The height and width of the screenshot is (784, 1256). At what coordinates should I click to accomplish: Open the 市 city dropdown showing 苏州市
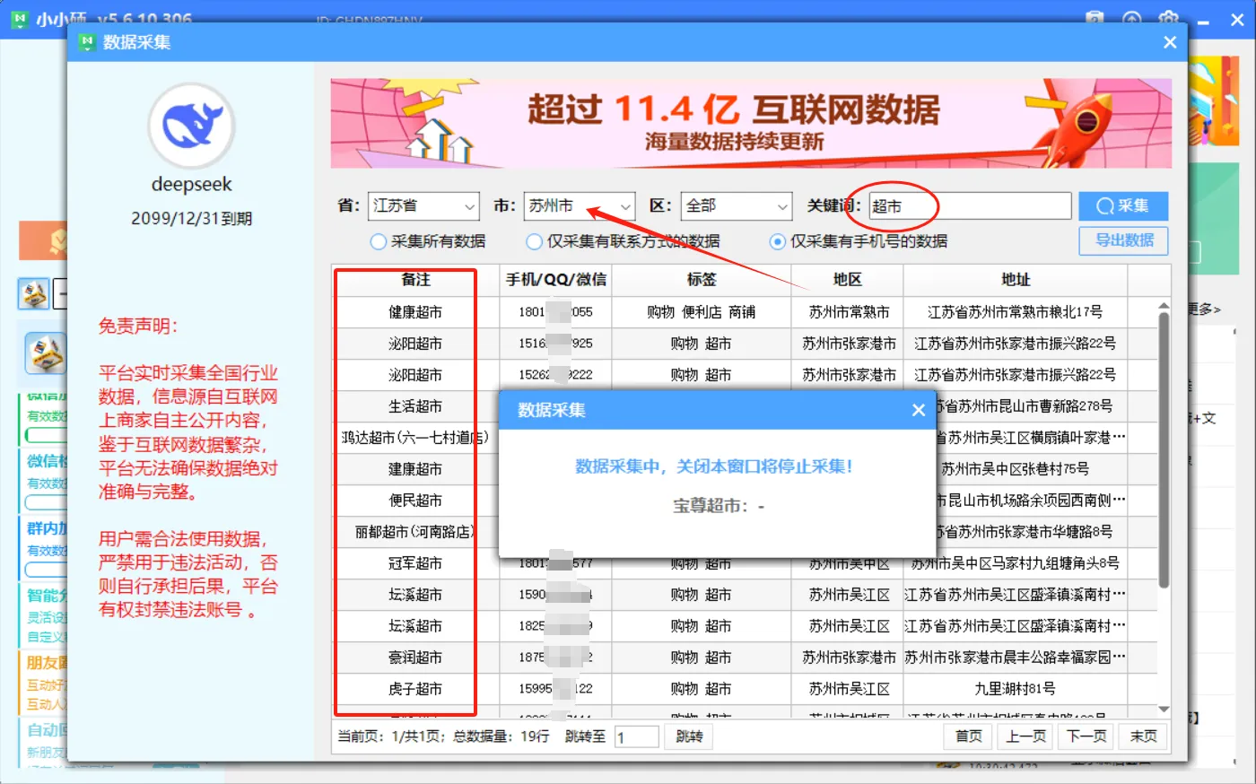579,205
